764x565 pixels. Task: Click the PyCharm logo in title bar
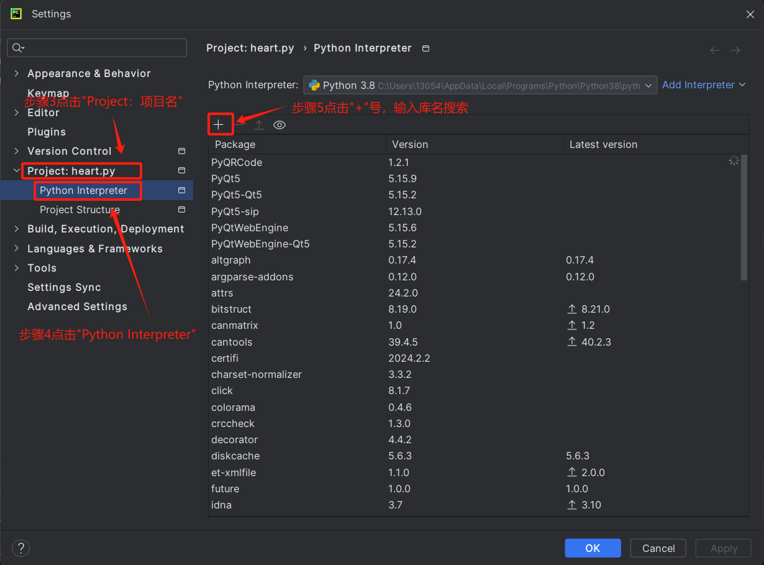tap(16, 13)
